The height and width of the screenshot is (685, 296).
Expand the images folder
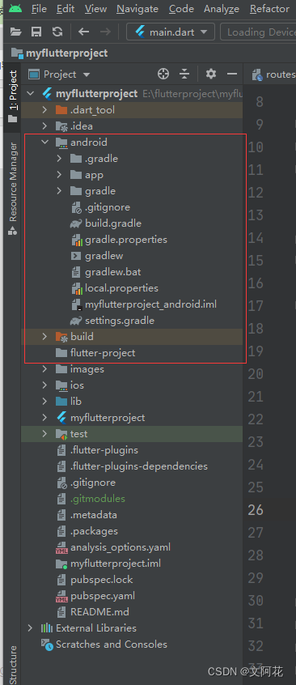[x=44, y=369]
